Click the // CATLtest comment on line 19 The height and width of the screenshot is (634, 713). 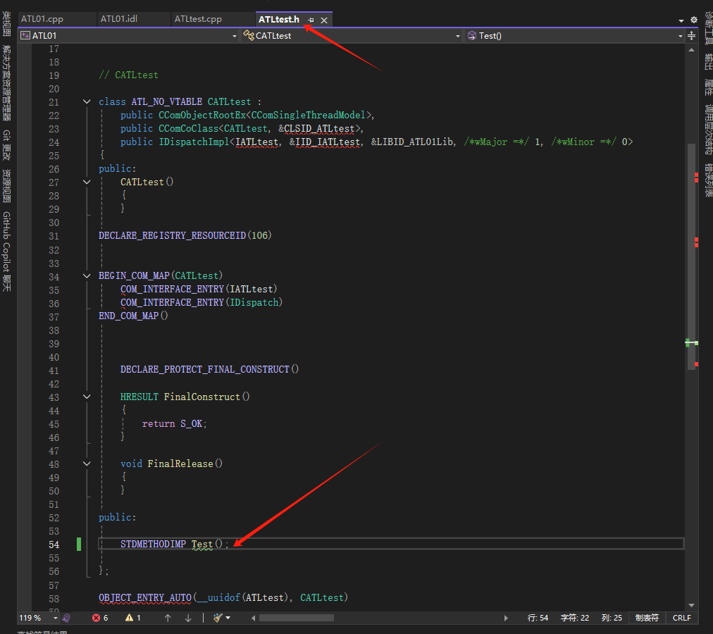coord(129,75)
